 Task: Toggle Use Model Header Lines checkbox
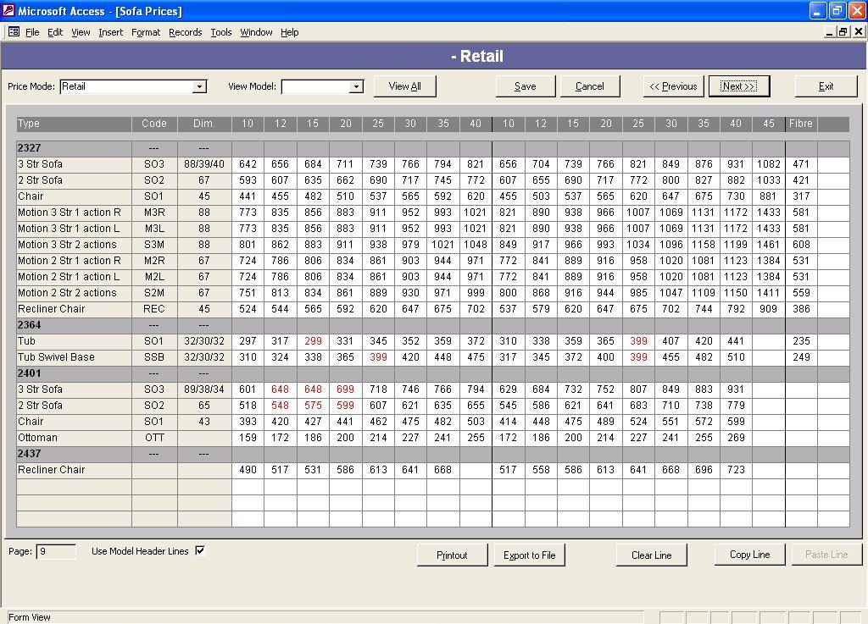[200, 551]
